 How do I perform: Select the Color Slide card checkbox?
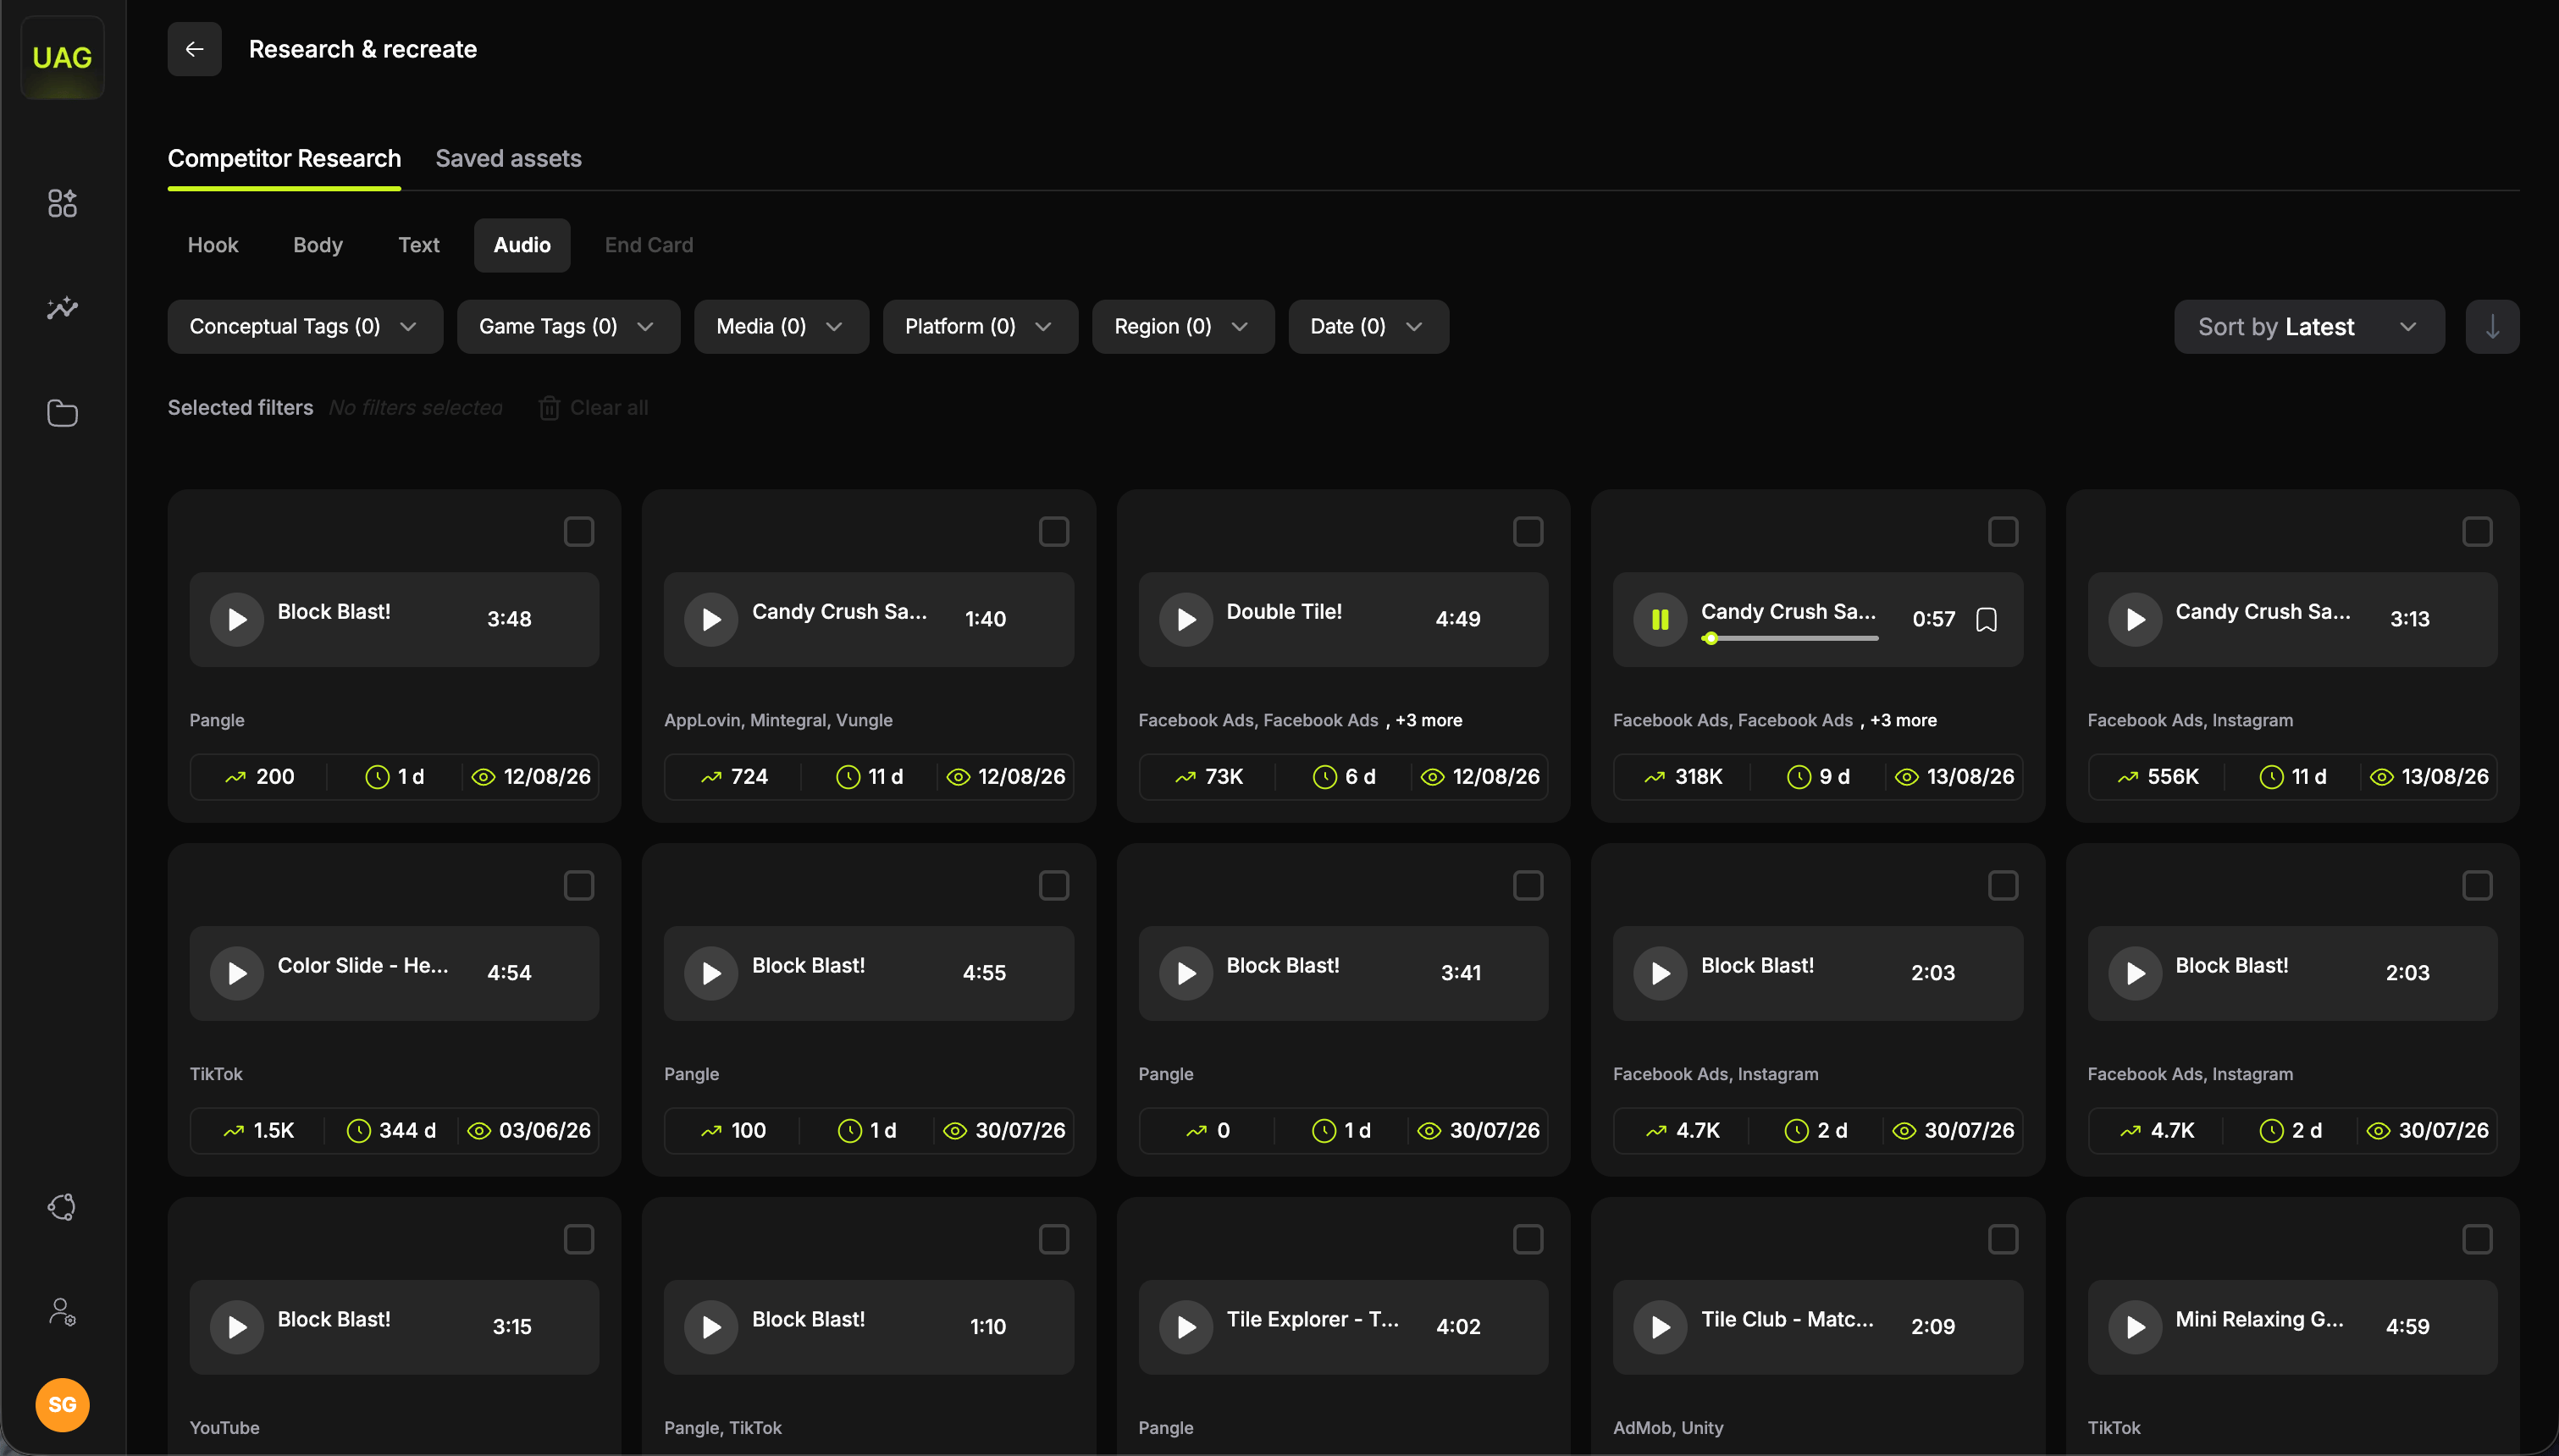click(579, 886)
